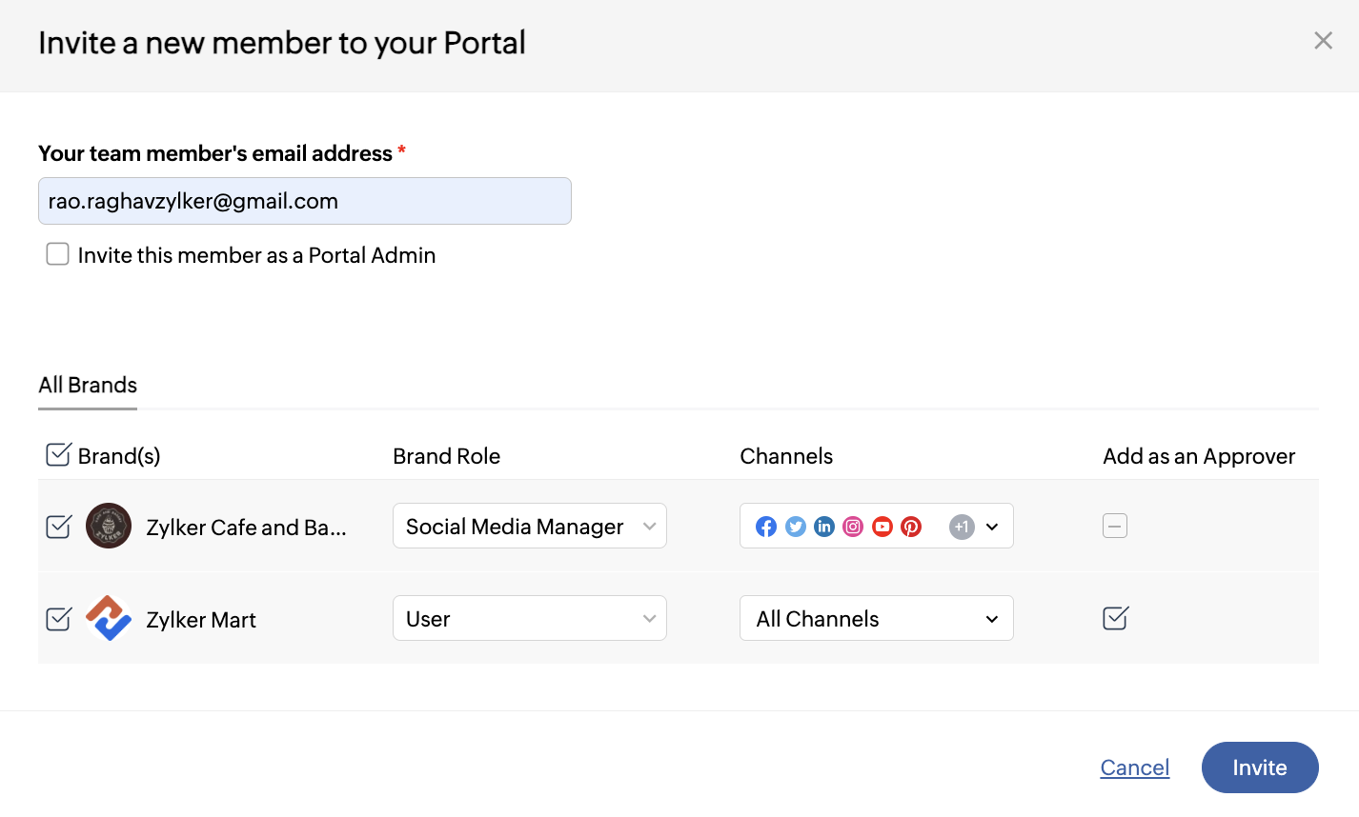The width and height of the screenshot is (1359, 817).
Task: Click the LinkedIn channel icon
Action: (824, 527)
